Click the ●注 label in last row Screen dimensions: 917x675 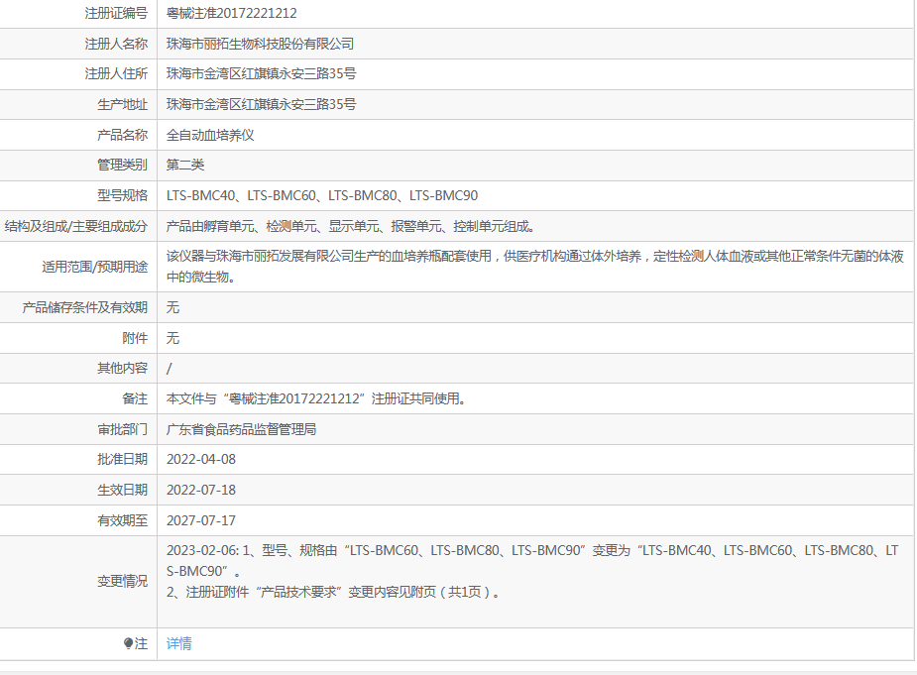click(x=136, y=643)
